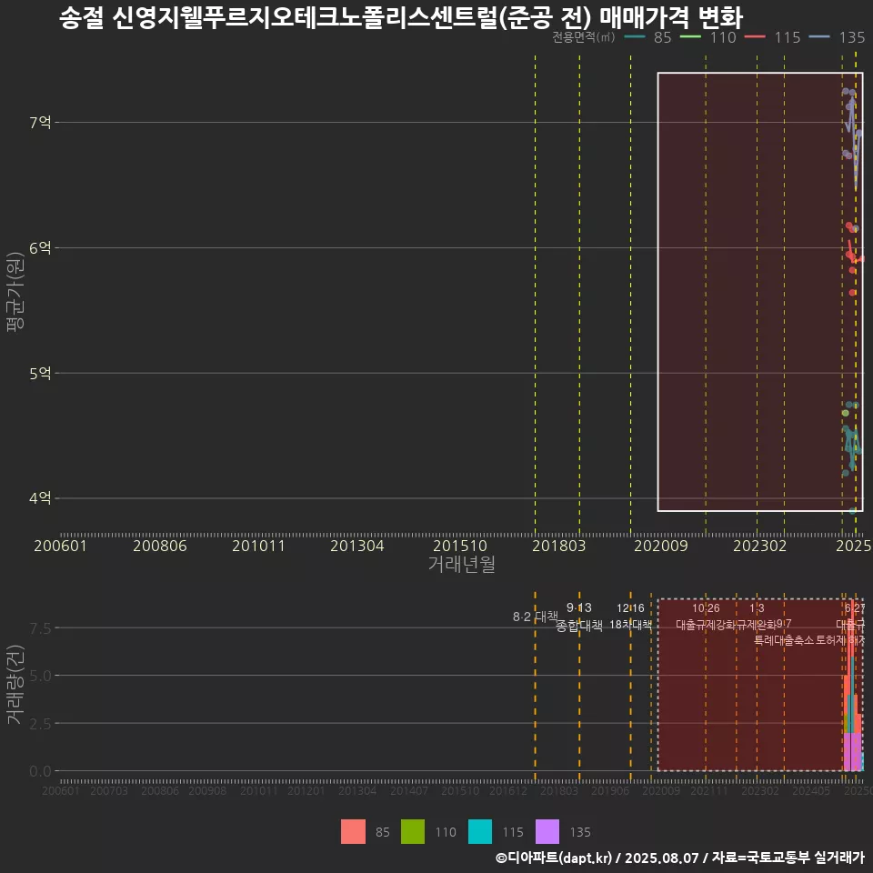
Task: Click 200703 on the volume chart axis
Action: click(x=108, y=790)
